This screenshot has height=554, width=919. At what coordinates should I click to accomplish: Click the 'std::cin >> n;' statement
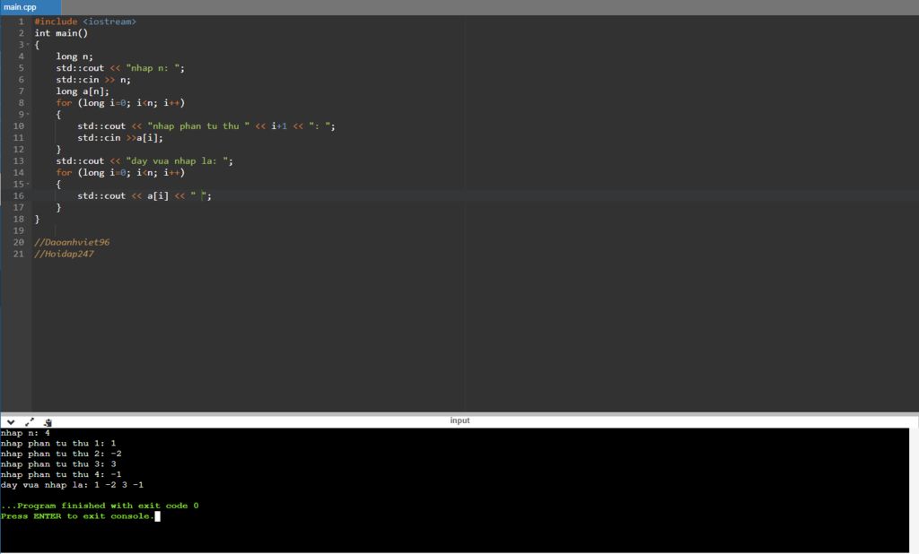[93, 80]
